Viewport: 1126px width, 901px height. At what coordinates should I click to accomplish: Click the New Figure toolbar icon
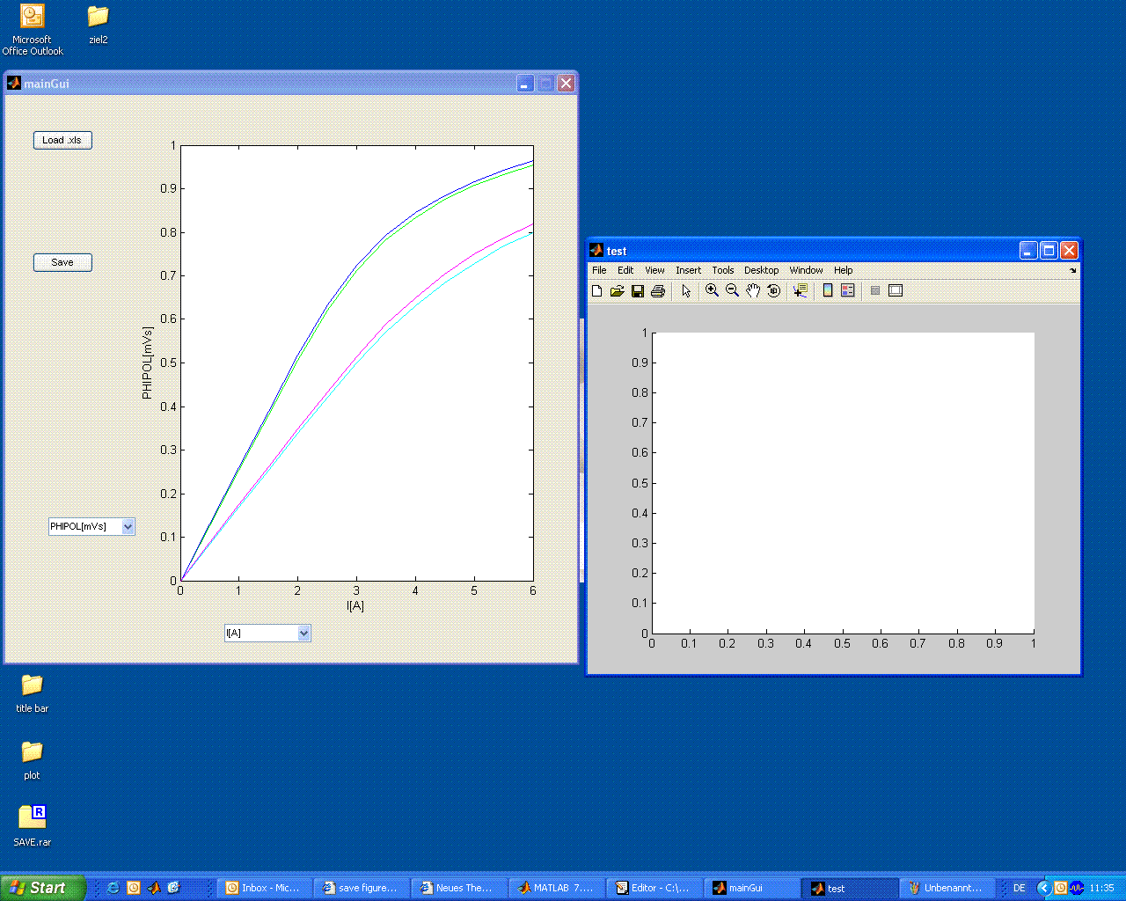tap(597, 291)
